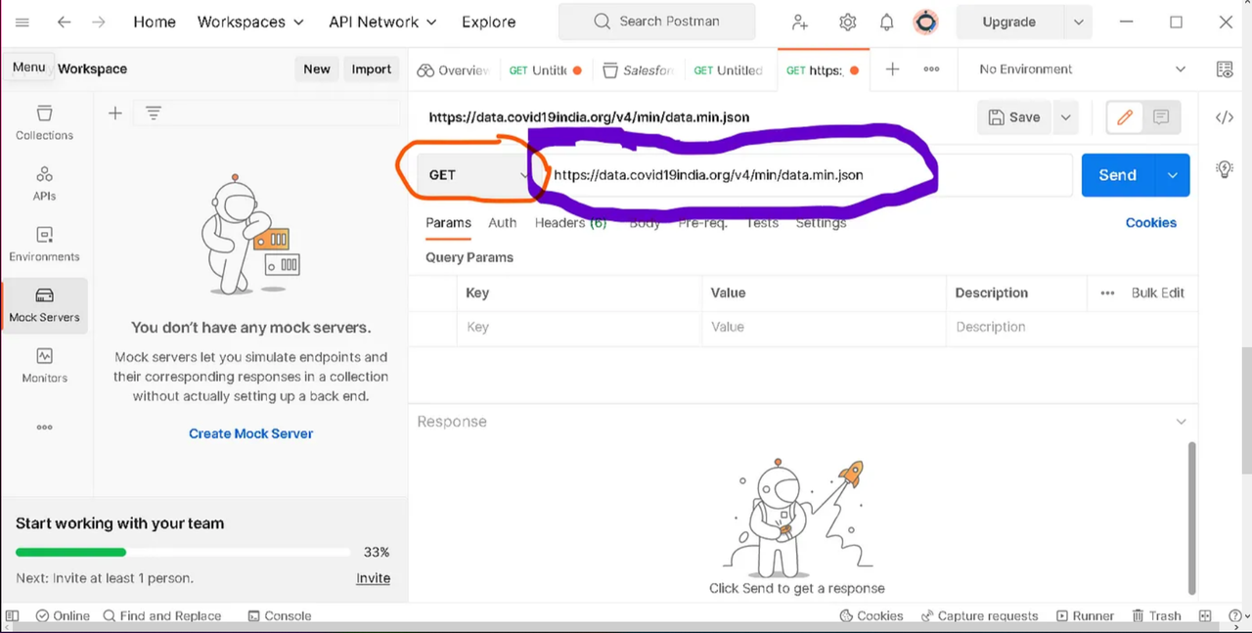Click the Cookies link
Screen dimensions: 1252x633
click(1150, 223)
